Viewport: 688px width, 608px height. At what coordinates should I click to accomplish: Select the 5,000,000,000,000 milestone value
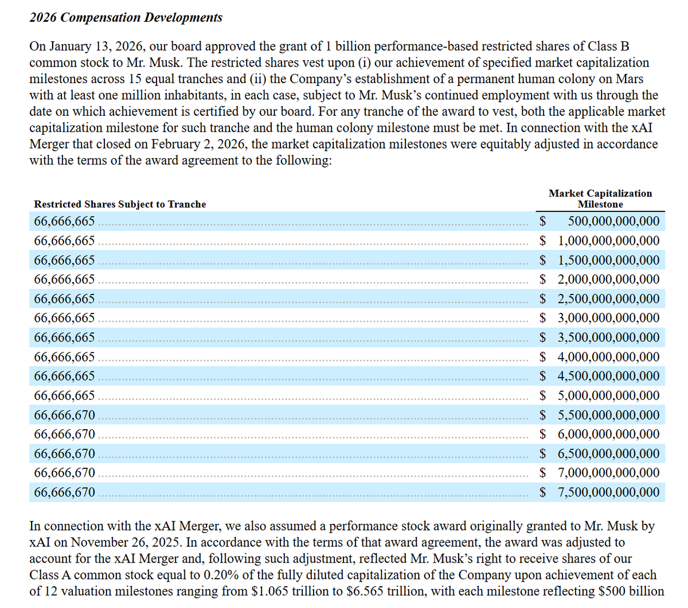pos(609,395)
